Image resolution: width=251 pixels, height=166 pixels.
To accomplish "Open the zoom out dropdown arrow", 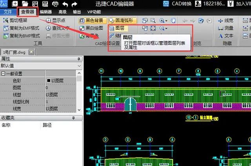I will (166, 29).
